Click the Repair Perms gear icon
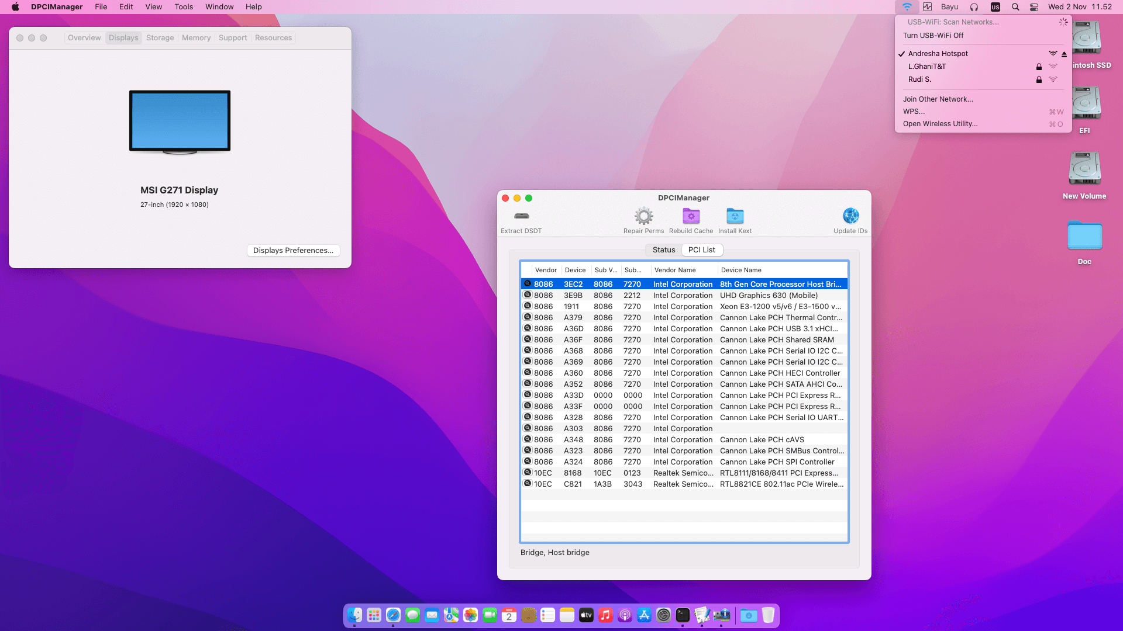This screenshot has height=631, width=1123. pos(643,216)
